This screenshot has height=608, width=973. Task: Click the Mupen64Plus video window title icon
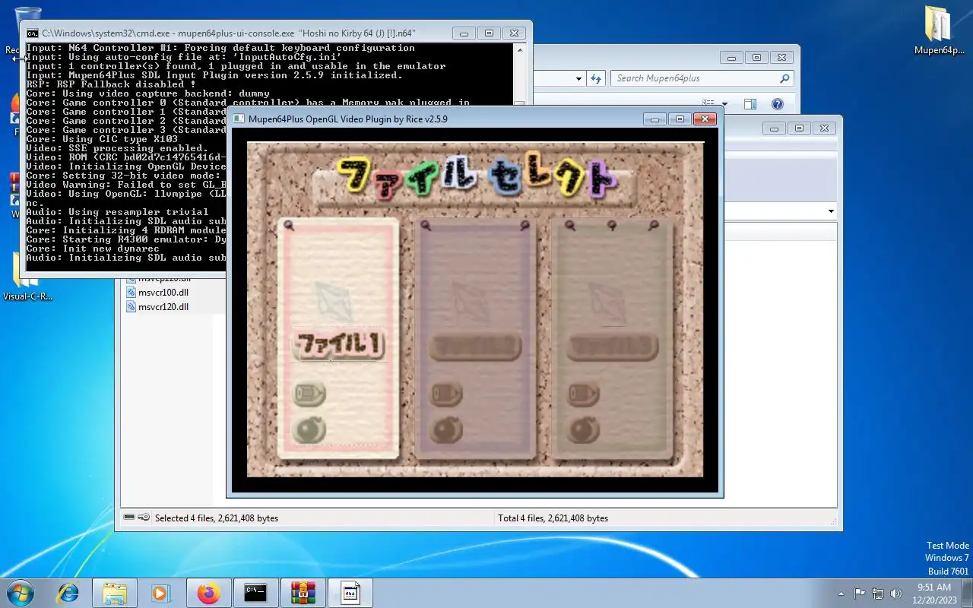(239, 119)
